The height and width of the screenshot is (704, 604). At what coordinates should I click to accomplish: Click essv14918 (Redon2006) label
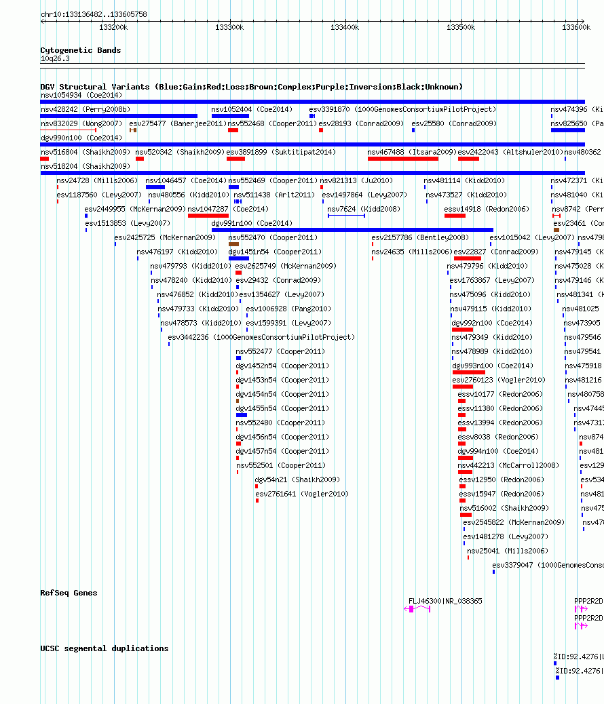pyautogui.click(x=487, y=209)
